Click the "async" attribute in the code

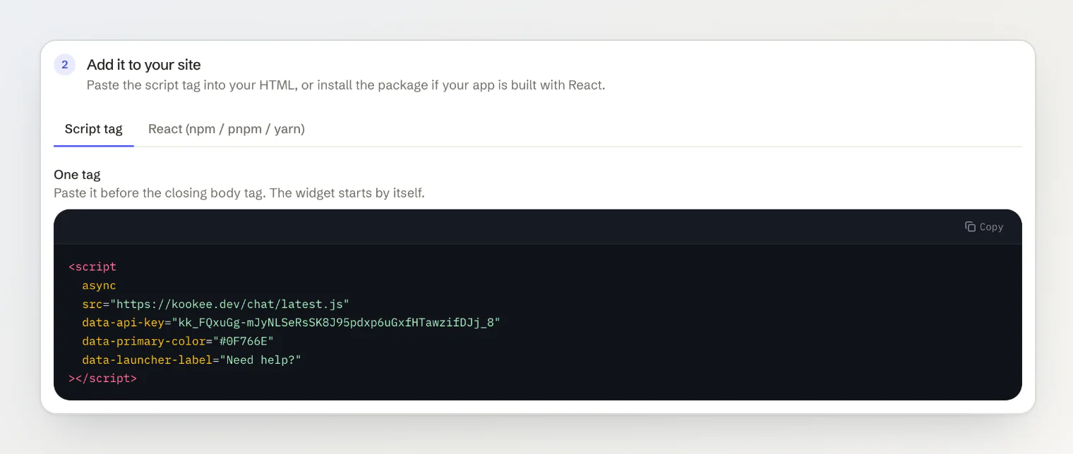[99, 286]
